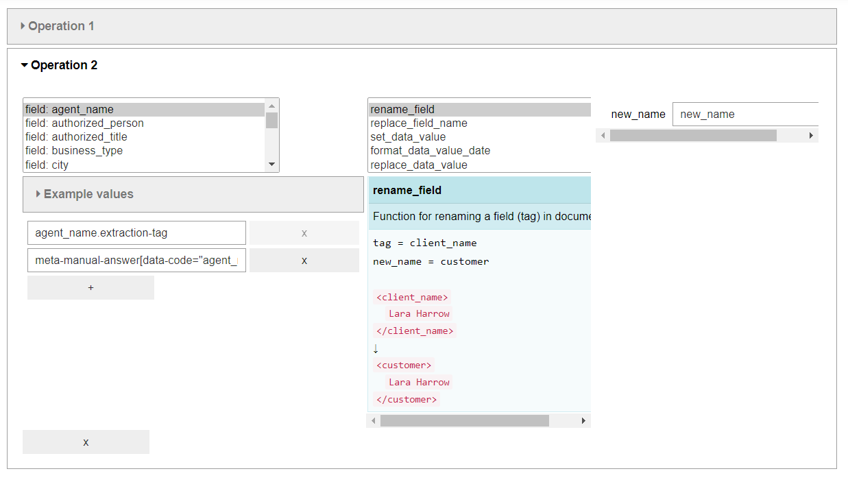Click the meta-manual-answer selector input

[136, 261]
